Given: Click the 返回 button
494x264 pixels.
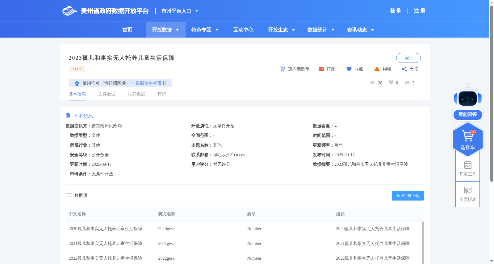Looking at the screenshot, I should pos(408,58).
